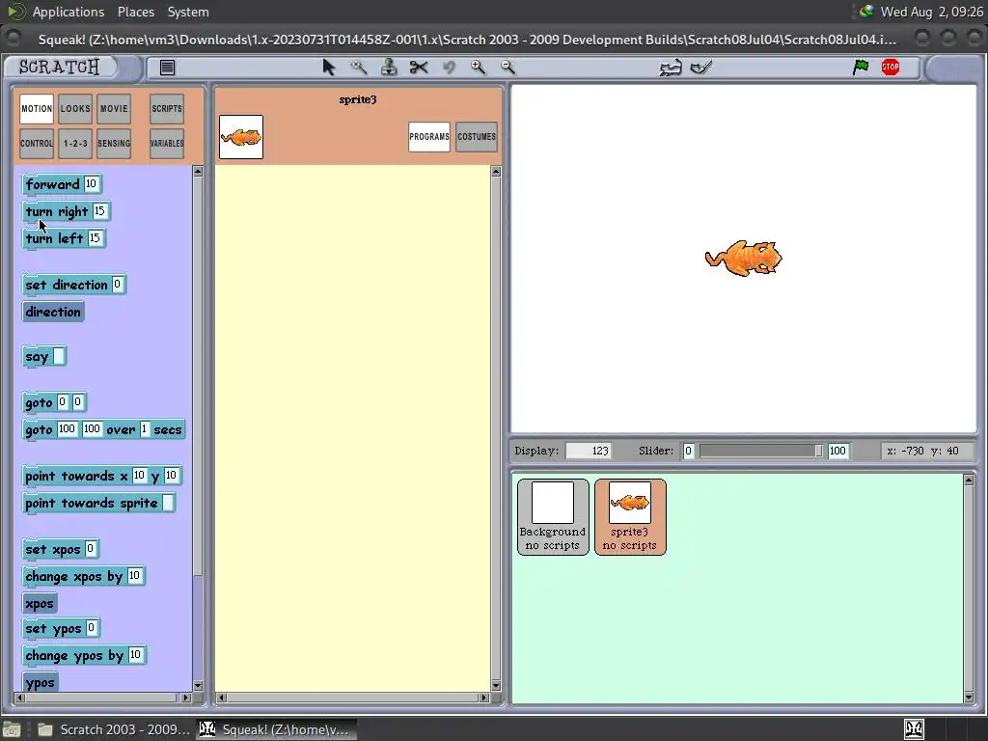Click the direction reporter block
The image size is (988, 741).
[x=53, y=312]
